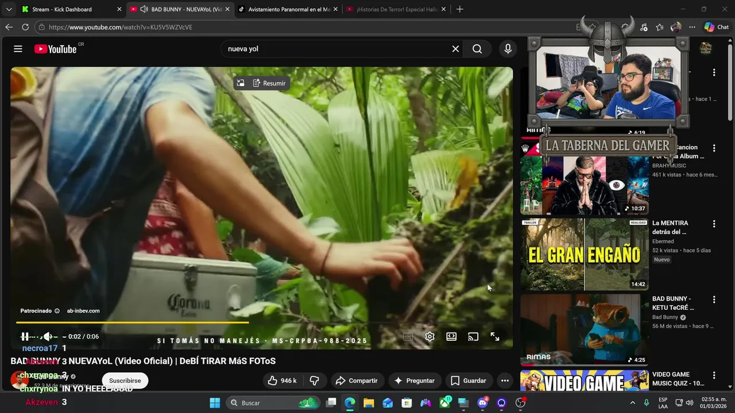Reload the page with the refresh icon
This screenshot has width=735, height=413.
point(25,27)
